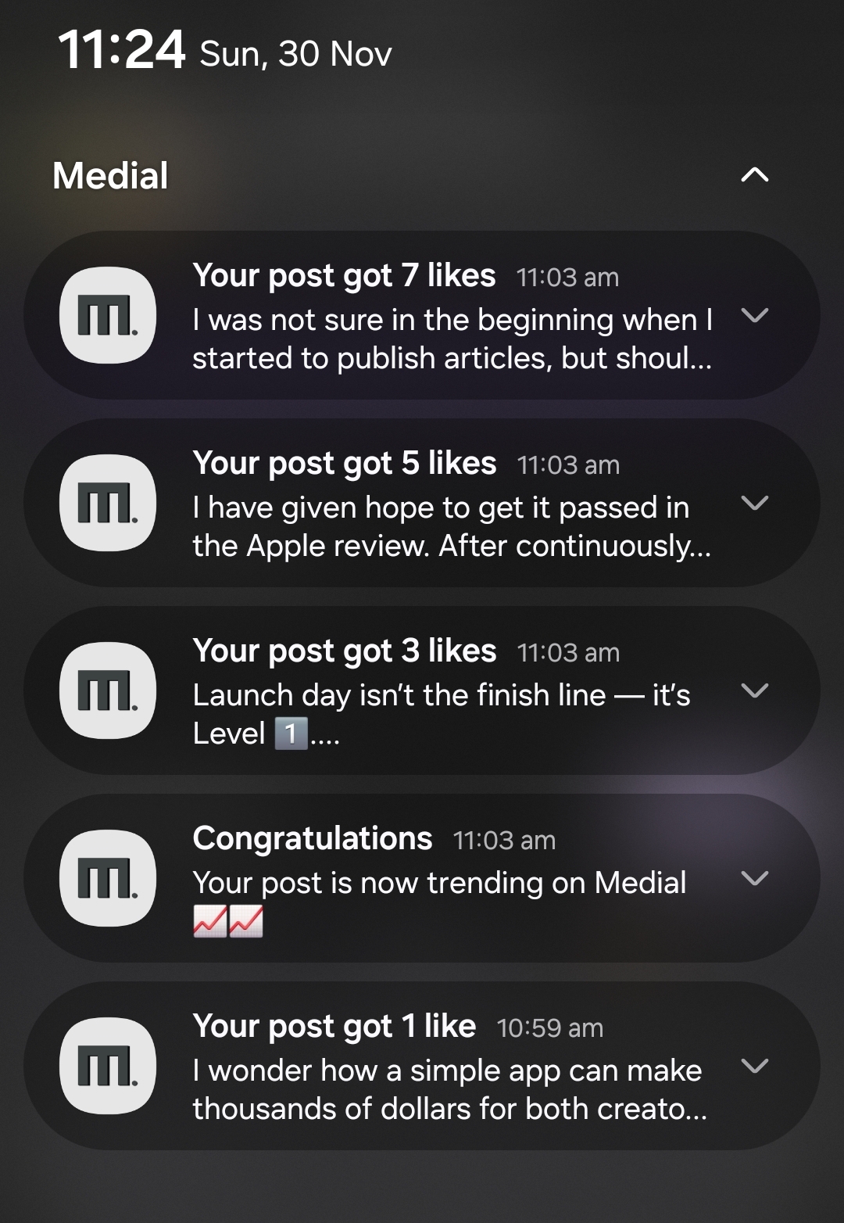This screenshot has height=1223, width=844.
Task: Open the 'Your post got 7 likes' title
Action: click(x=344, y=276)
